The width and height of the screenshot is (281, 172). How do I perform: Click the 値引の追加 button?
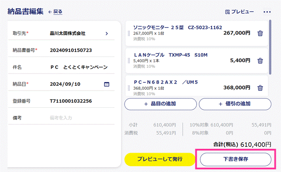point(235,104)
